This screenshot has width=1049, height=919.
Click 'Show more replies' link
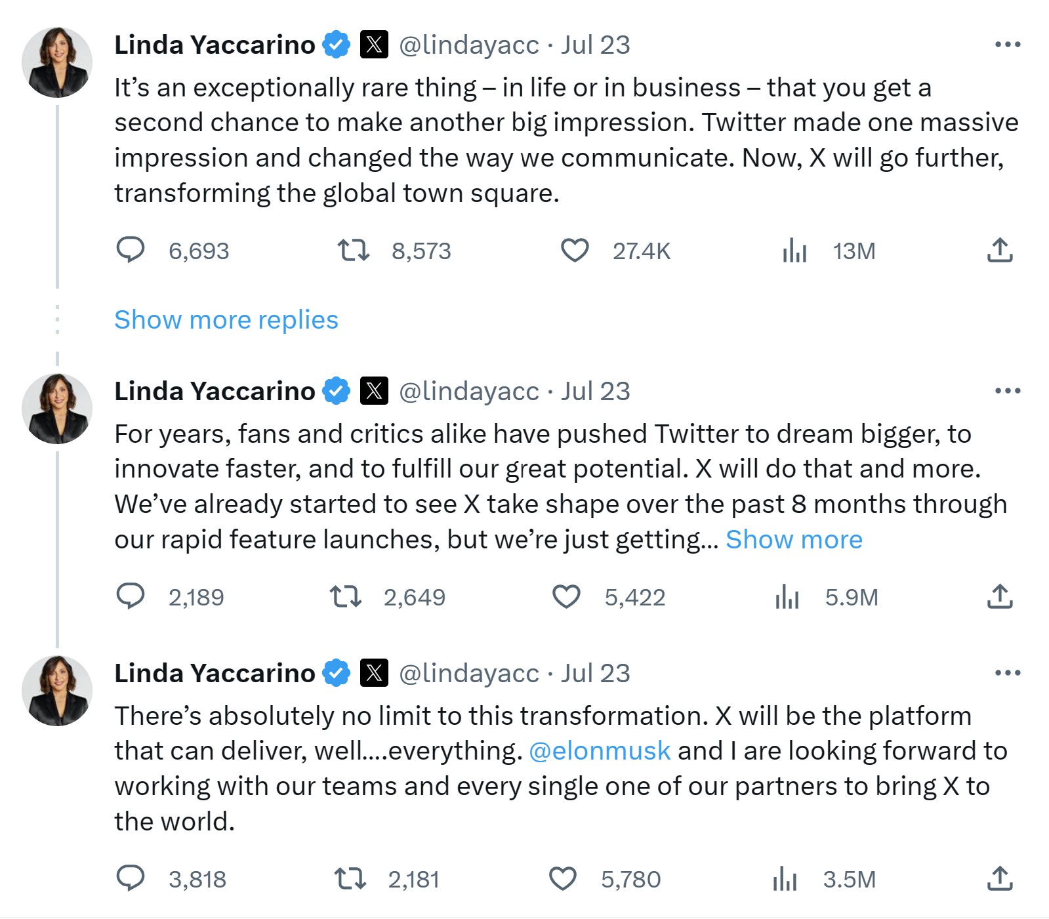226,320
